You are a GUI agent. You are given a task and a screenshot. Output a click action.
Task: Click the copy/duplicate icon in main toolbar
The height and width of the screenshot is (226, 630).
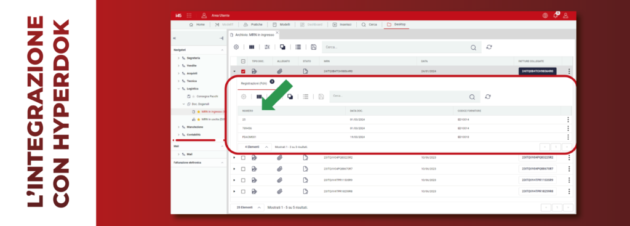282,47
